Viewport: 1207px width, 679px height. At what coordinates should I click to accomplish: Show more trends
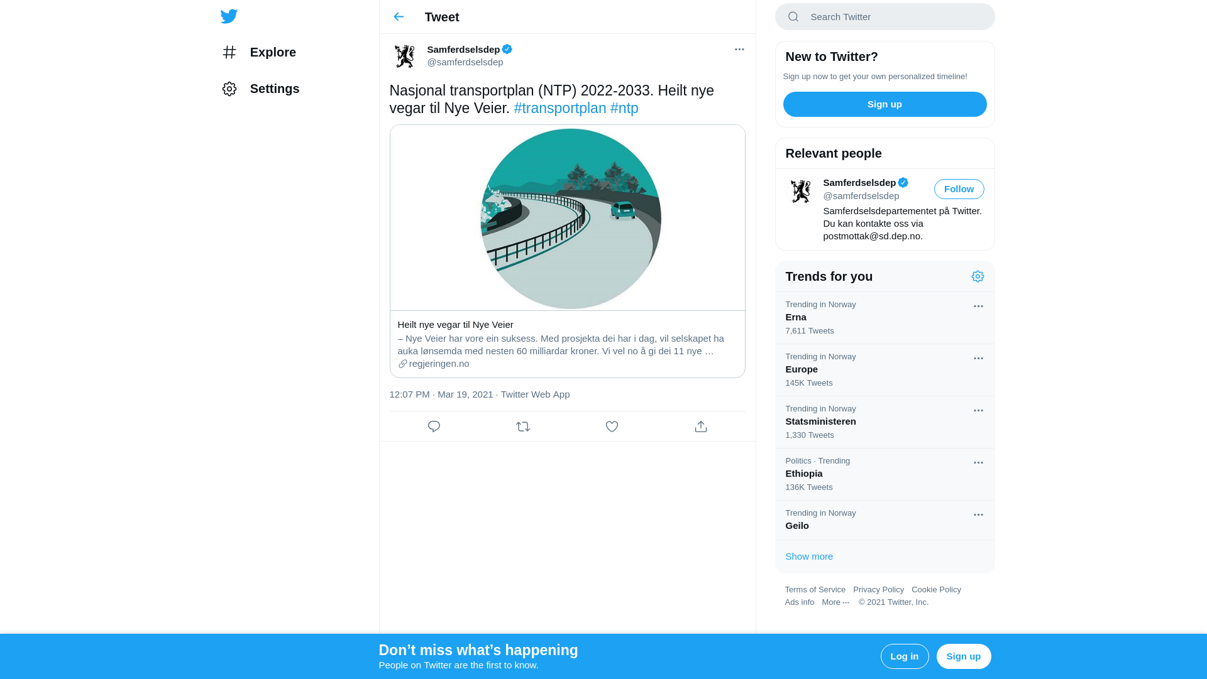pos(809,557)
